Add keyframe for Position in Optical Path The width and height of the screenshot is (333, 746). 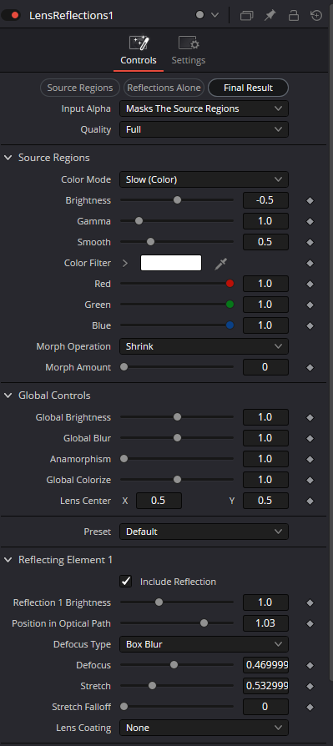click(310, 624)
